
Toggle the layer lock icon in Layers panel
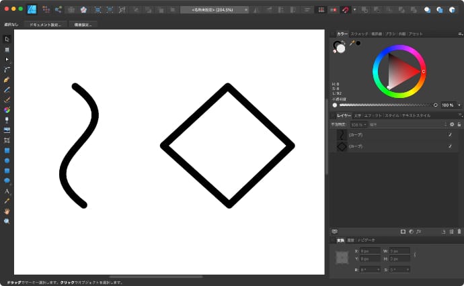[459, 124]
